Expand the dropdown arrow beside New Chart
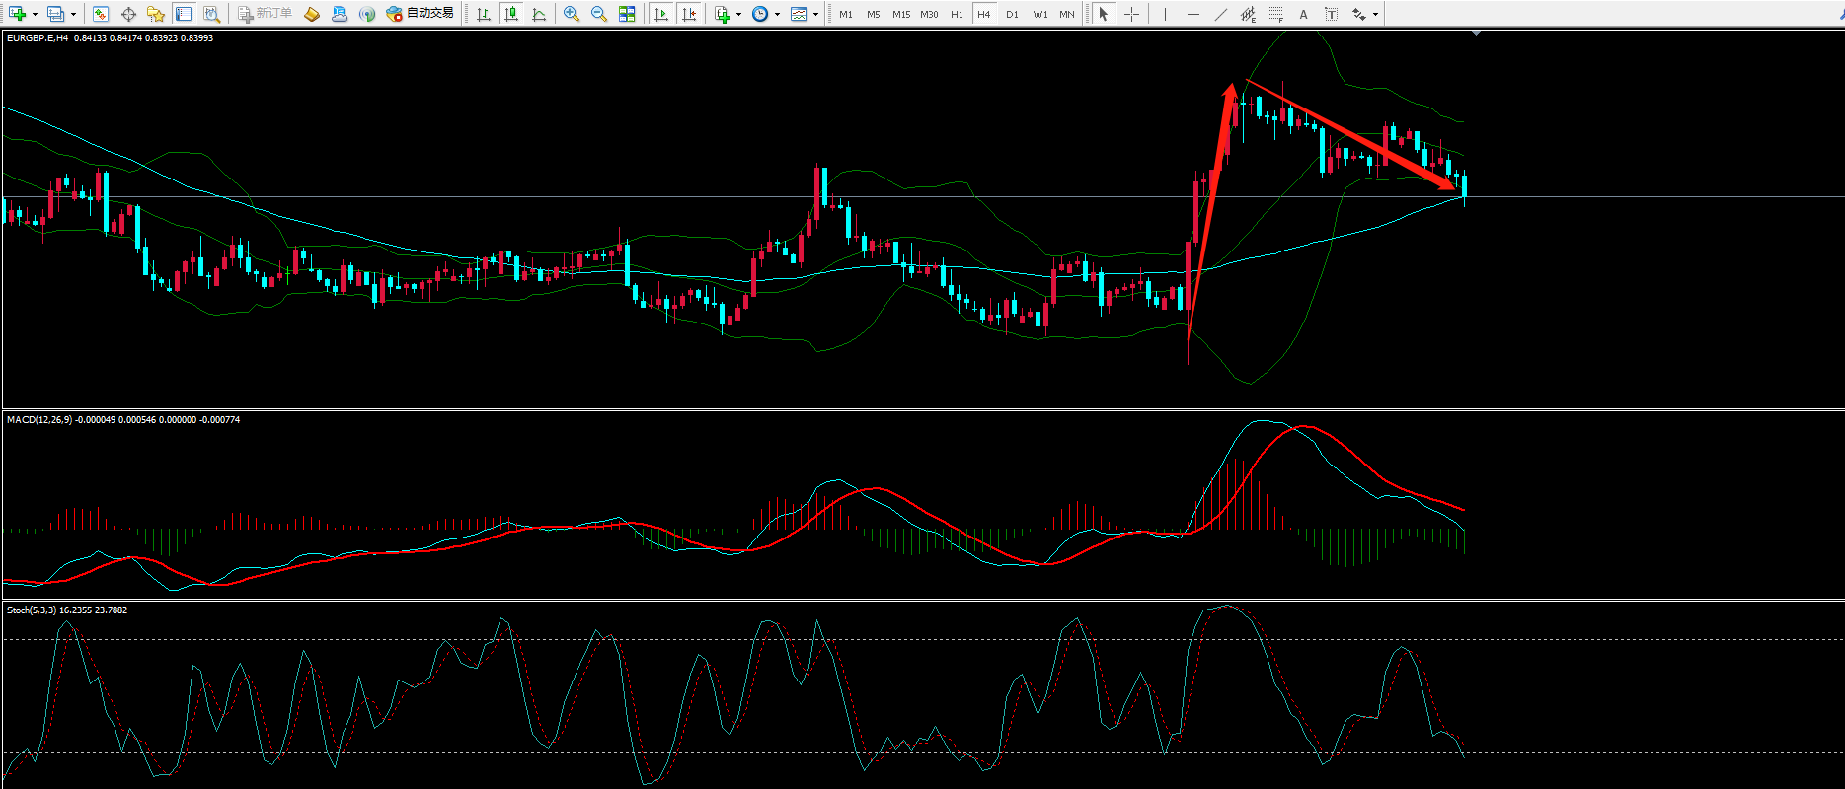Viewport: 1845px width, 789px height. tap(35, 14)
